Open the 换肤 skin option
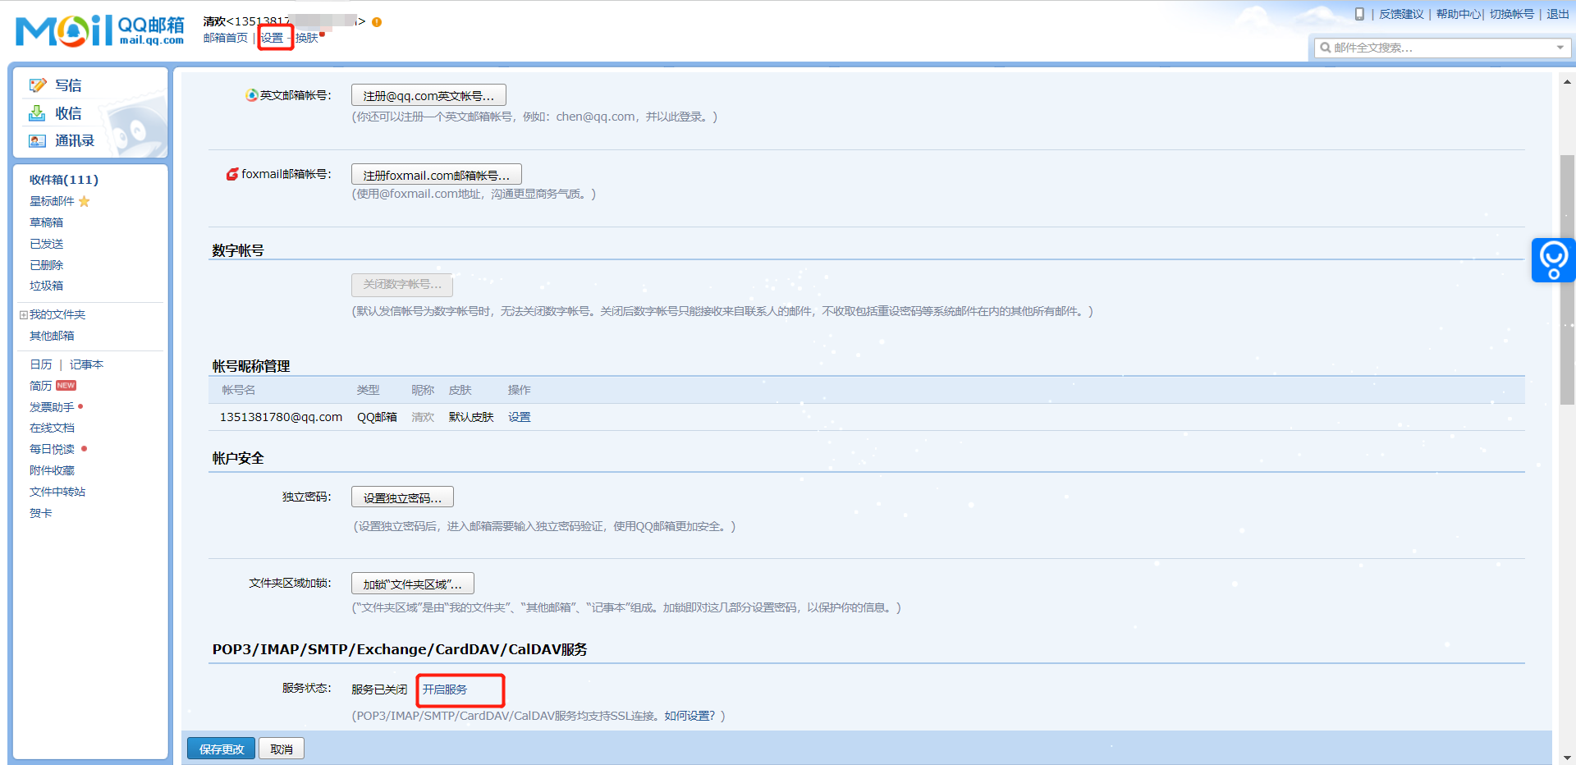Screen dimensions: 1576x765 point(307,38)
